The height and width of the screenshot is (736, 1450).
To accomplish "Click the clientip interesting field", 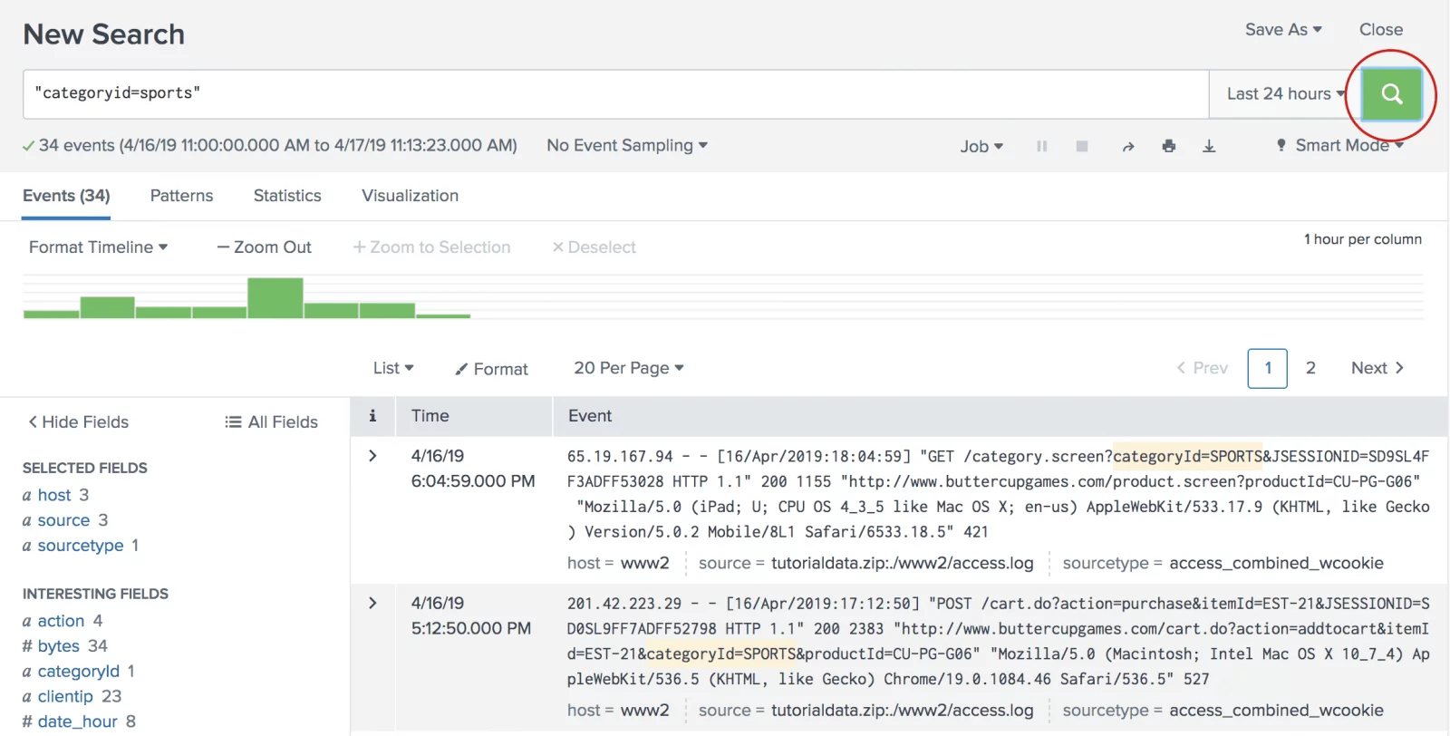I will click(65, 696).
